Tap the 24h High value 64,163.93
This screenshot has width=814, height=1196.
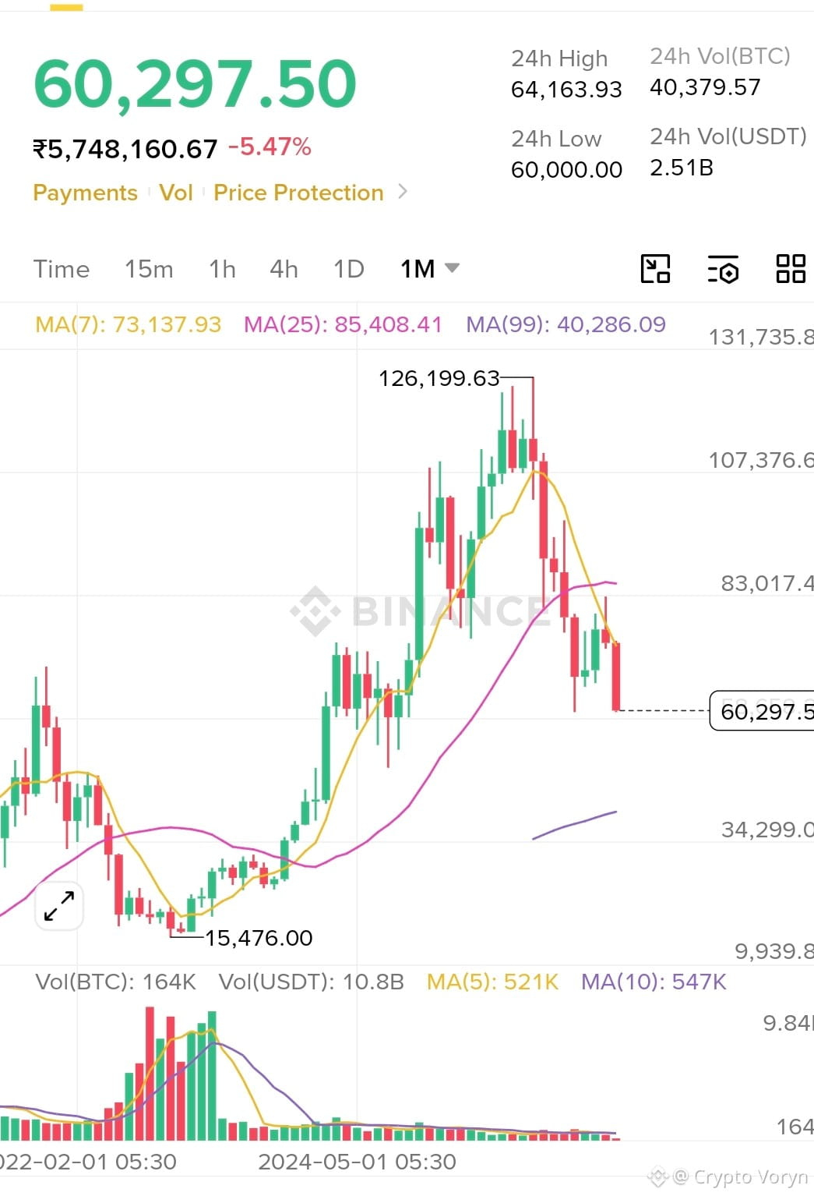point(566,90)
